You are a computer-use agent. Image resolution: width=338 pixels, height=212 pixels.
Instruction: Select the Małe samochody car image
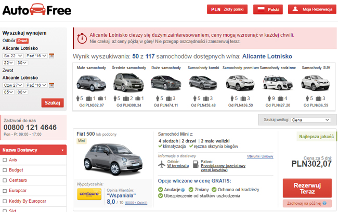pos(92,82)
